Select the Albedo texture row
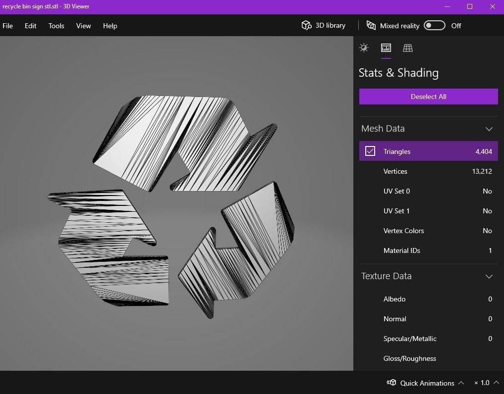The width and height of the screenshot is (504, 394). (429, 299)
